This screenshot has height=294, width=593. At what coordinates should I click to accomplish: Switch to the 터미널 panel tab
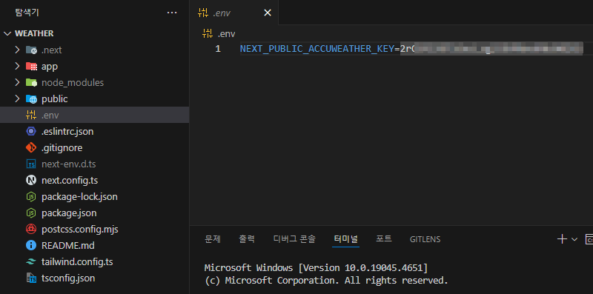click(345, 238)
